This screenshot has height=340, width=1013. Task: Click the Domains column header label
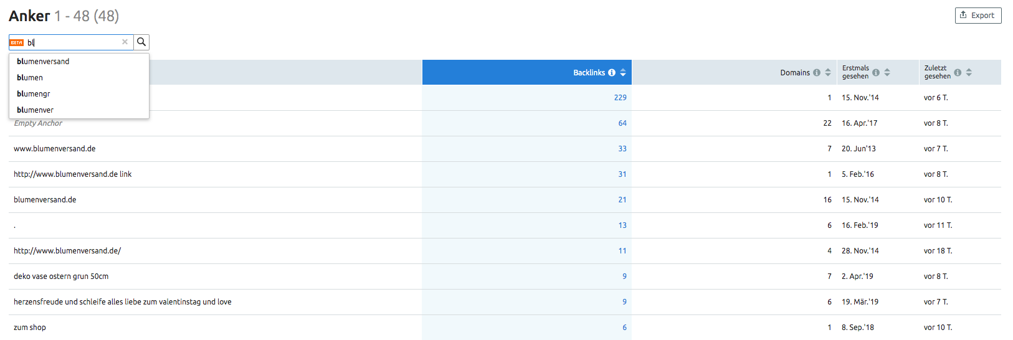(x=795, y=73)
